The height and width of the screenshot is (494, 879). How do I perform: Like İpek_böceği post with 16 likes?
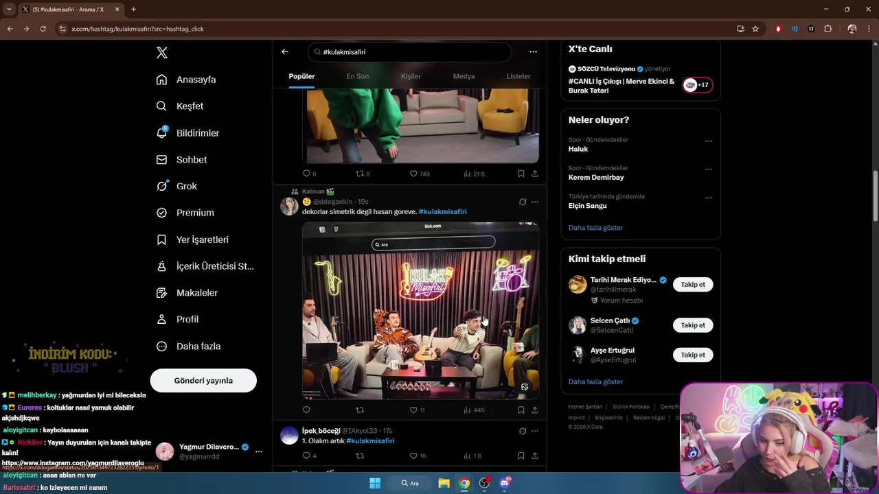(418, 456)
